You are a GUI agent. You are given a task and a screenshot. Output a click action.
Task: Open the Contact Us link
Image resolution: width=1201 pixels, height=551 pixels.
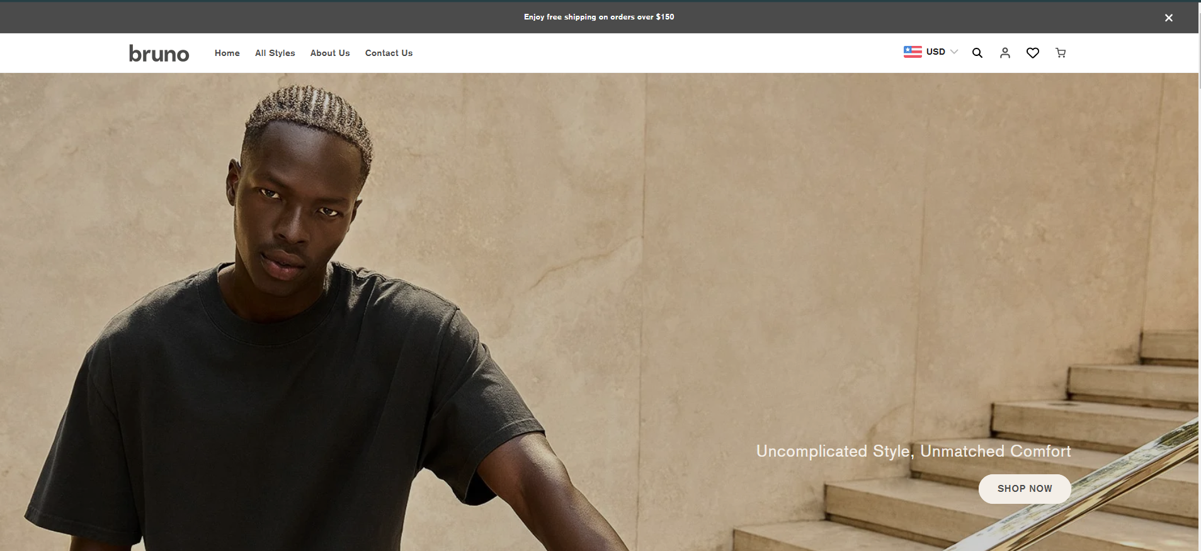click(x=389, y=53)
